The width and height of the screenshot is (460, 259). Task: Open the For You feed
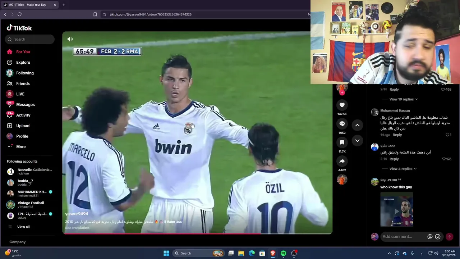(23, 52)
